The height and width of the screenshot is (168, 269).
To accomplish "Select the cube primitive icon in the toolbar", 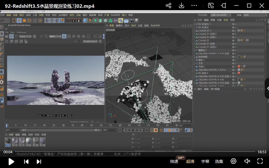I will point(85,20).
